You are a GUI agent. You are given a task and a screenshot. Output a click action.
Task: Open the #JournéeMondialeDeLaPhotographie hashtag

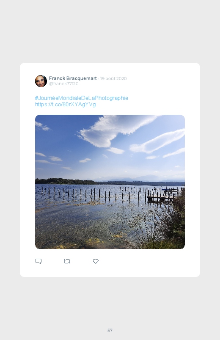pos(82,98)
